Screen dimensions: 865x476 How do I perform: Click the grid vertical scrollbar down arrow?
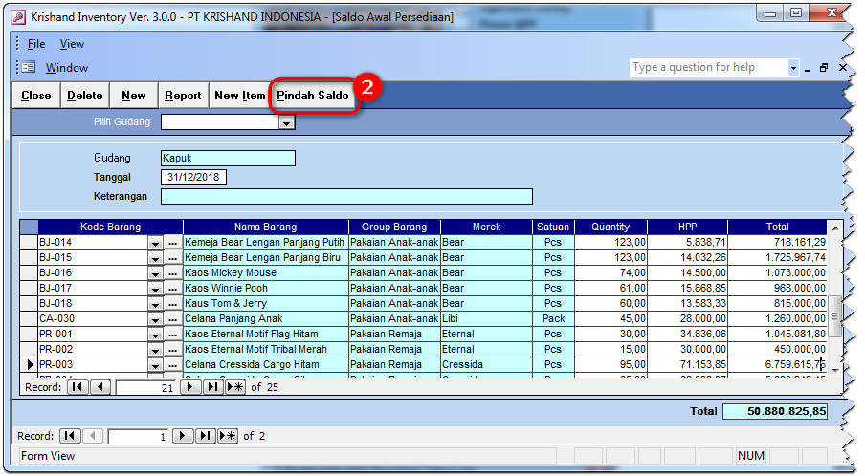pyautogui.click(x=835, y=368)
